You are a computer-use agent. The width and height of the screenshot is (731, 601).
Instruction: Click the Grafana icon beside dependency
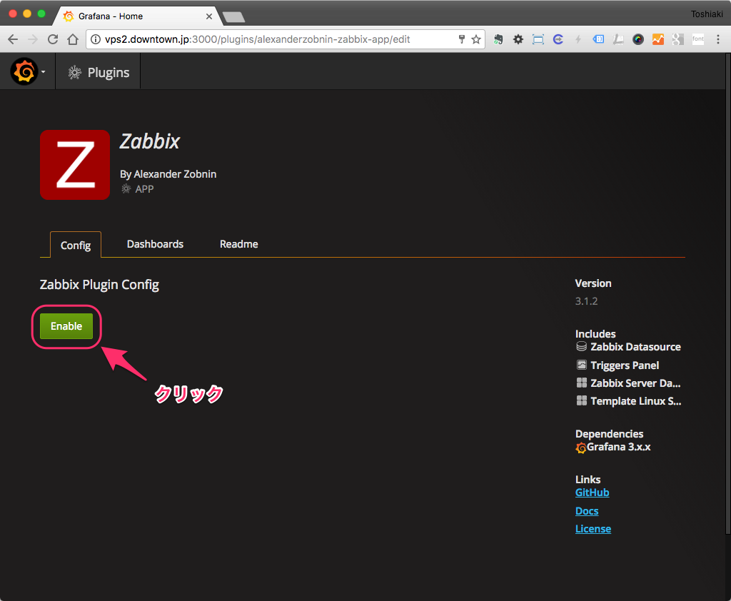[x=581, y=448]
